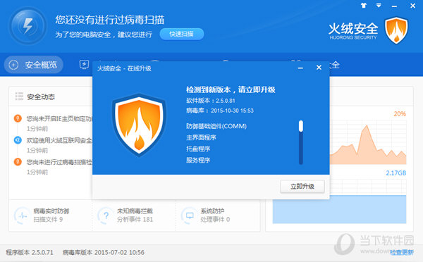Open the 欢迎使用火绒互联网安全 message

point(59,140)
